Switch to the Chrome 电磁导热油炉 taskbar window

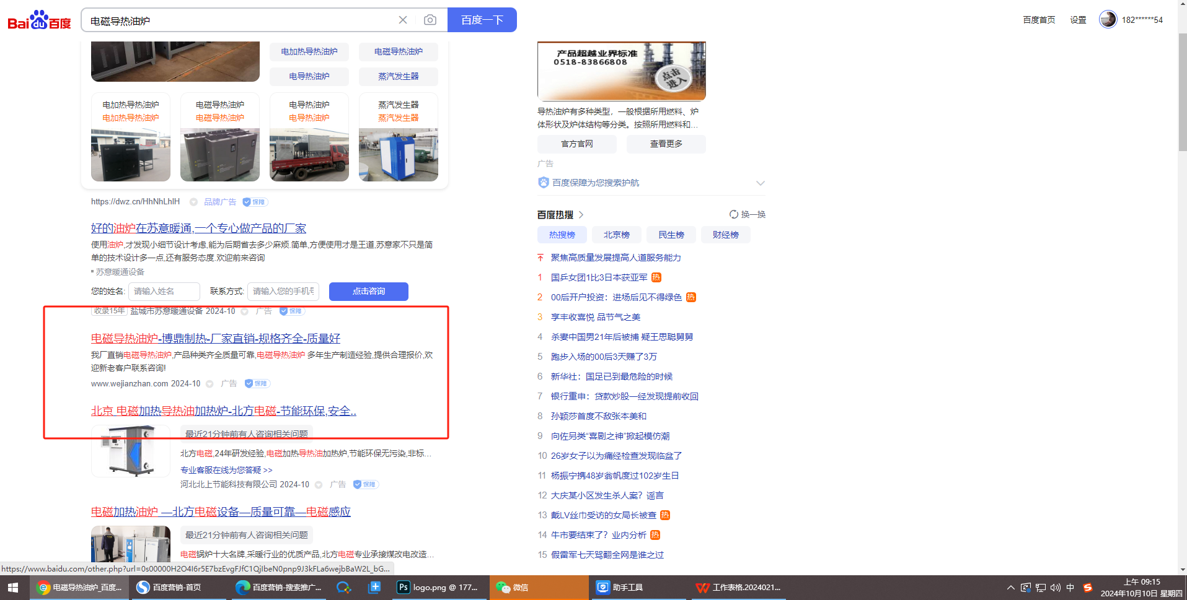[x=79, y=588]
